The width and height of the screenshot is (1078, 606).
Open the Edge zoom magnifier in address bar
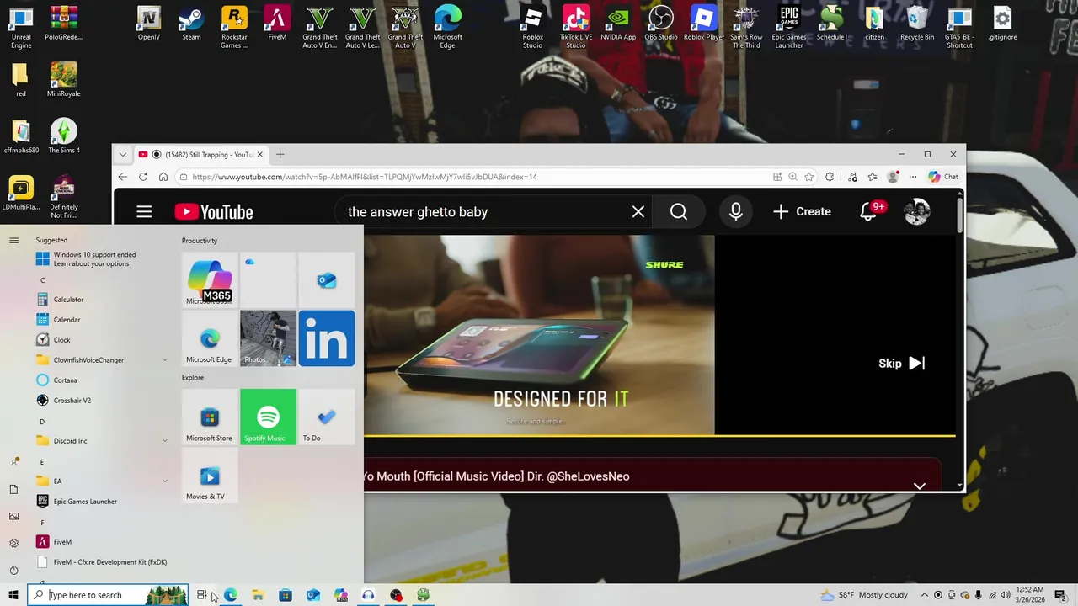coord(792,177)
